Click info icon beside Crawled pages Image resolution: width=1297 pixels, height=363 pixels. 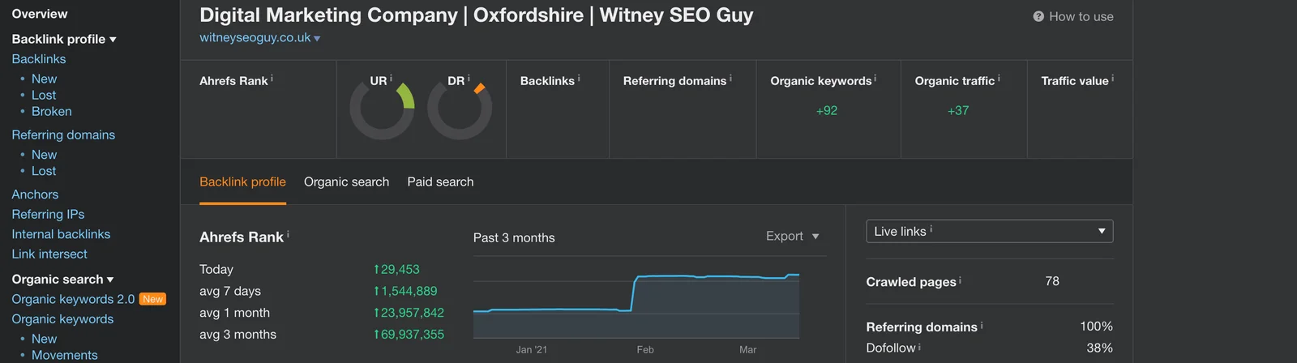(961, 280)
